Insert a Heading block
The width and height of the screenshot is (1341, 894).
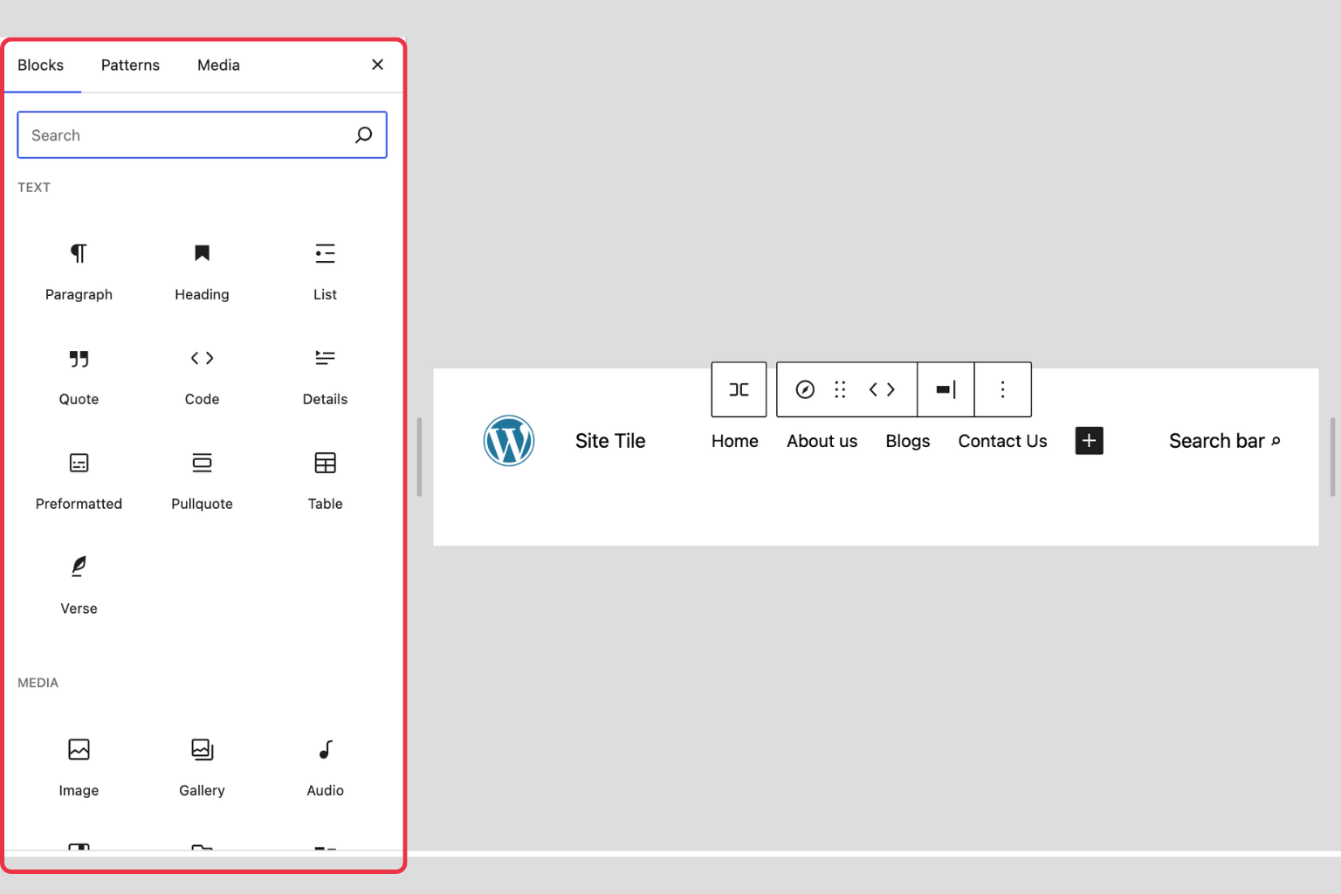pyautogui.click(x=202, y=271)
